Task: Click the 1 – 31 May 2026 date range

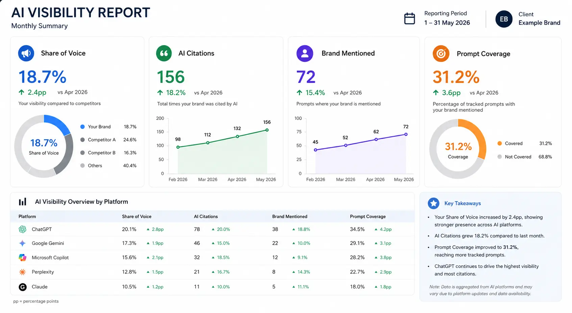Action: [x=447, y=23]
